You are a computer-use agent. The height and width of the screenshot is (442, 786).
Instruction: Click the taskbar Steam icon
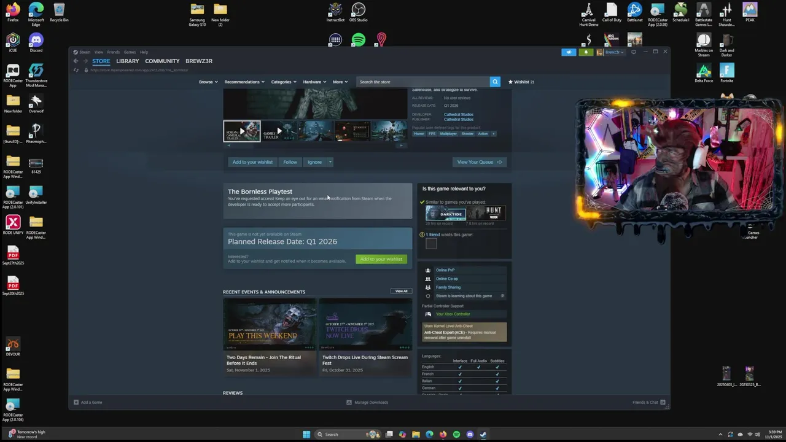pos(483,435)
